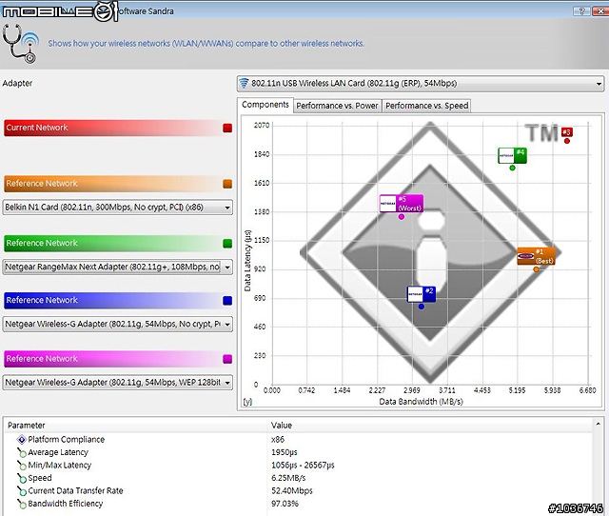The height and width of the screenshot is (516, 609).
Task: Click the orange Reference Network color square
Action: (x=227, y=184)
